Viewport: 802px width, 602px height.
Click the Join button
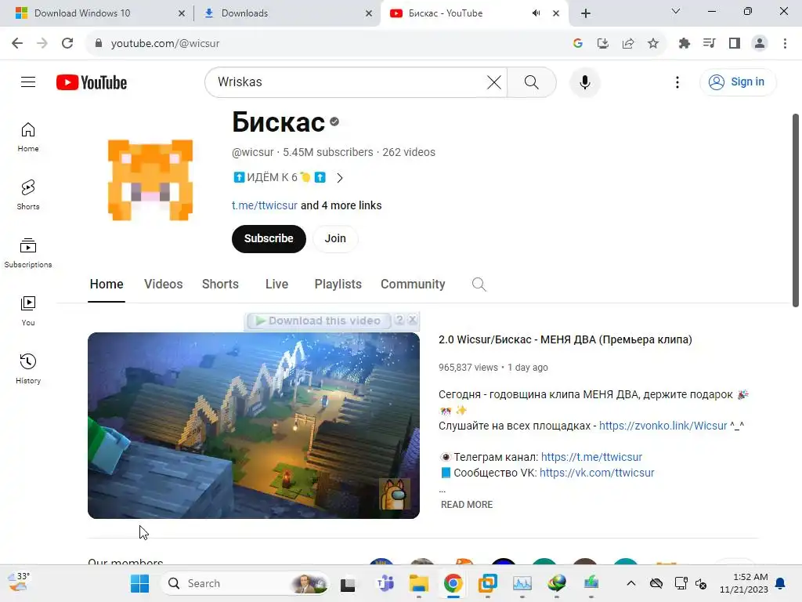click(x=335, y=238)
